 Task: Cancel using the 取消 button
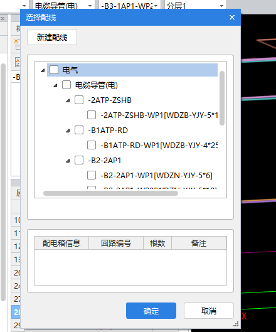[209, 311]
